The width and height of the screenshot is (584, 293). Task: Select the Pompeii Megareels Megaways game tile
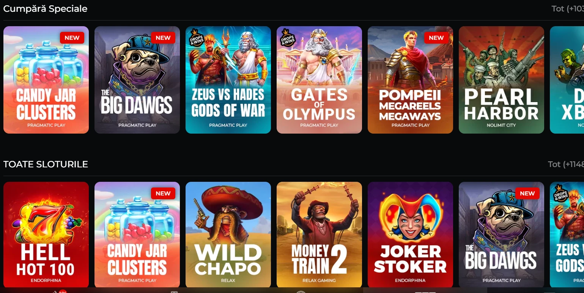(x=410, y=80)
